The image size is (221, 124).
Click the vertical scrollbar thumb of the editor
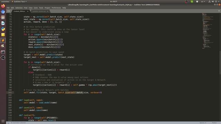pos(220,62)
